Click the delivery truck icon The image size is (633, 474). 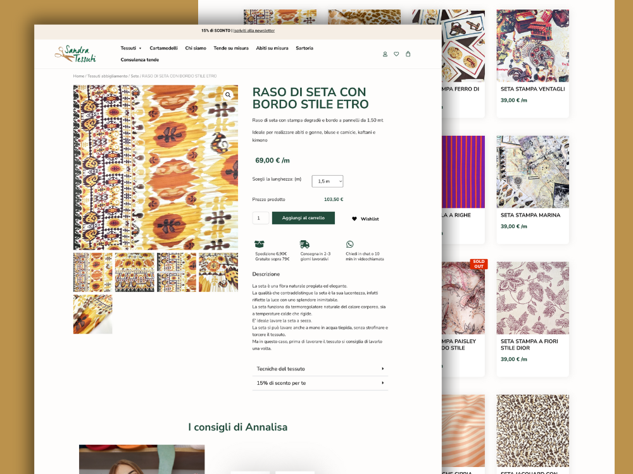click(x=304, y=244)
